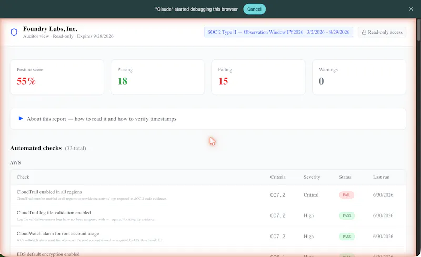Click the (33 total) count label
The height and width of the screenshot is (257, 421).
(75, 148)
